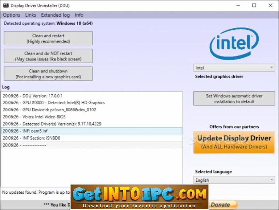The width and height of the screenshot is (279, 210).
Task: Select the INF Section: iSNBD0 log line
Action: [91, 138]
